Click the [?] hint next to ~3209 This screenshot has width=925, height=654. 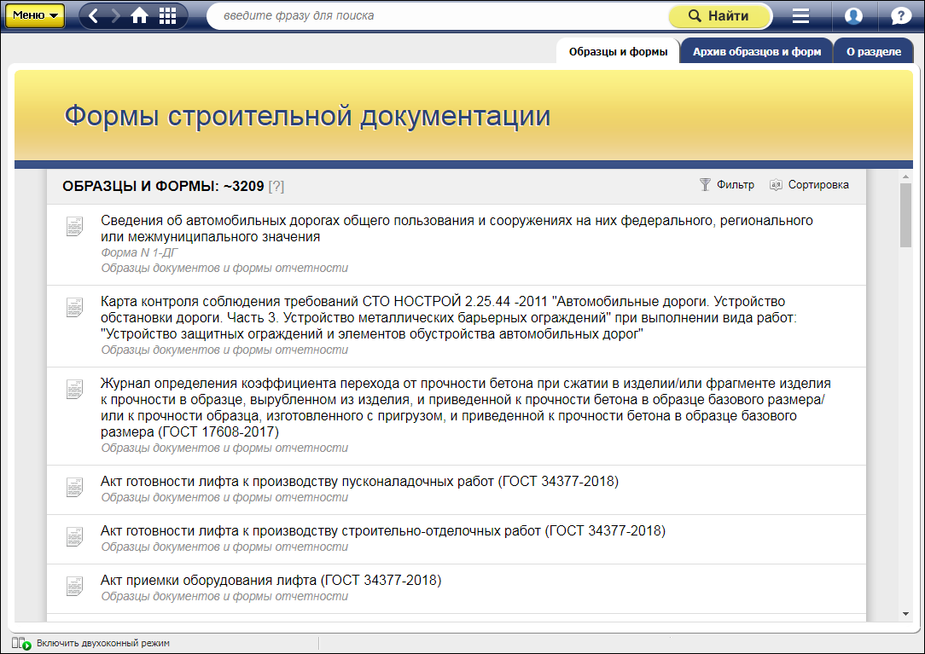(x=276, y=186)
